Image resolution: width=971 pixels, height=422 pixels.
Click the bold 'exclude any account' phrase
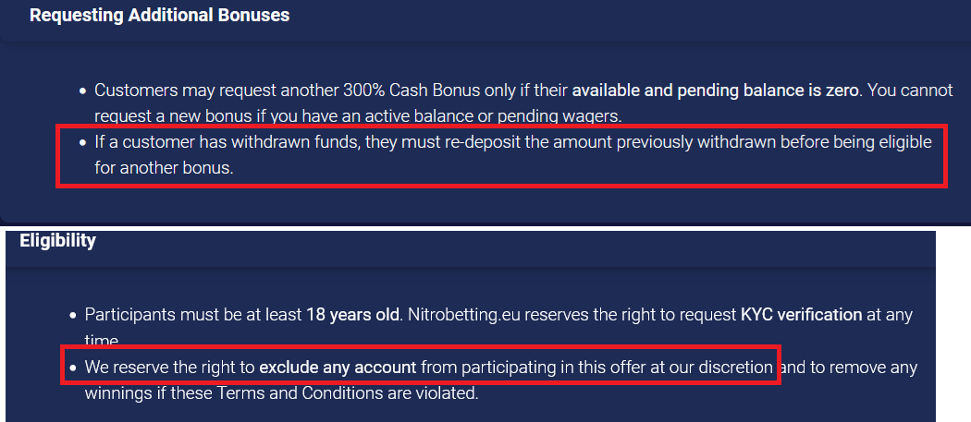tap(338, 368)
